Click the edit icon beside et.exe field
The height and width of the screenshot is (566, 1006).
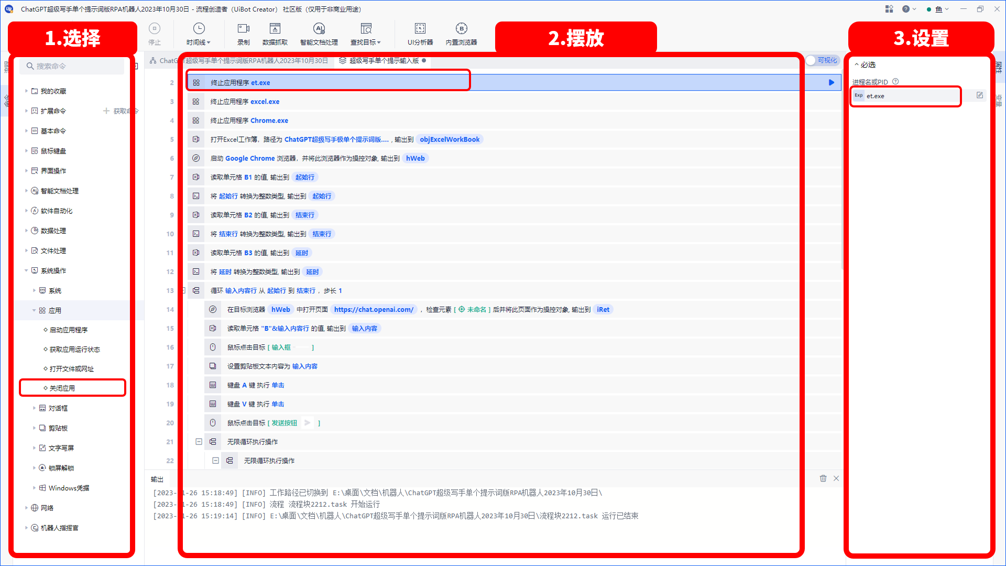click(x=980, y=95)
